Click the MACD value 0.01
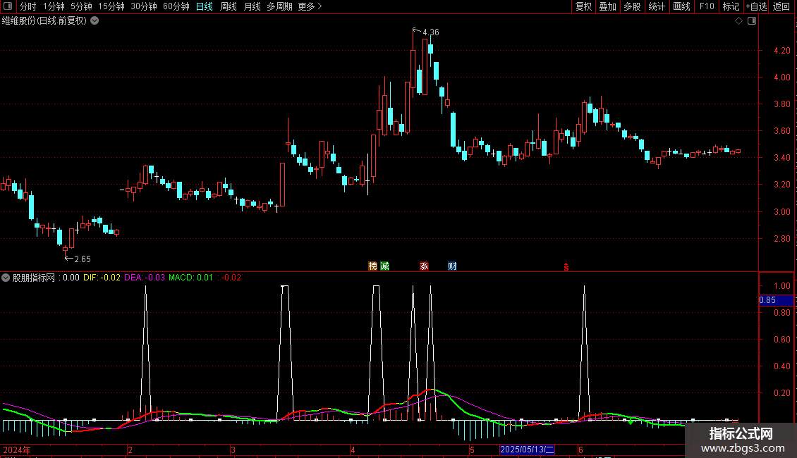797x458 pixels. point(205,278)
